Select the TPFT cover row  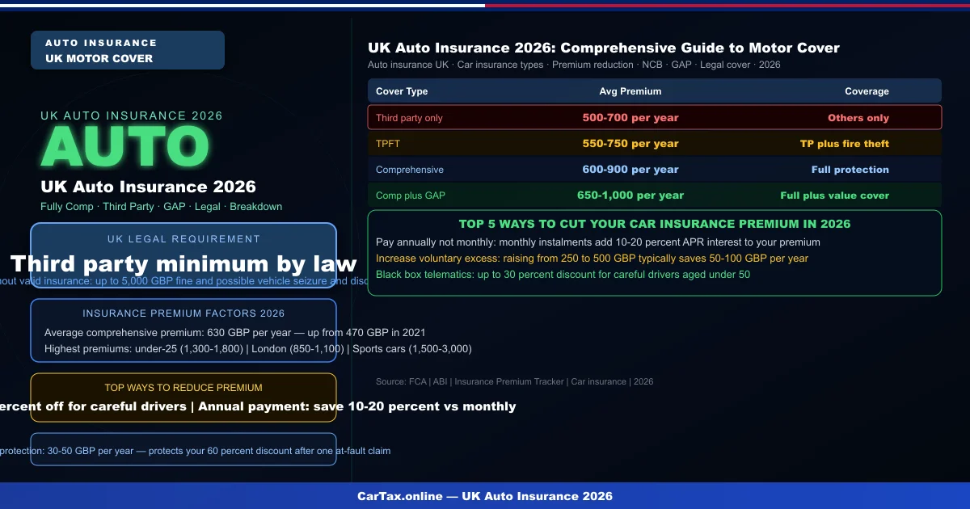[x=655, y=143]
